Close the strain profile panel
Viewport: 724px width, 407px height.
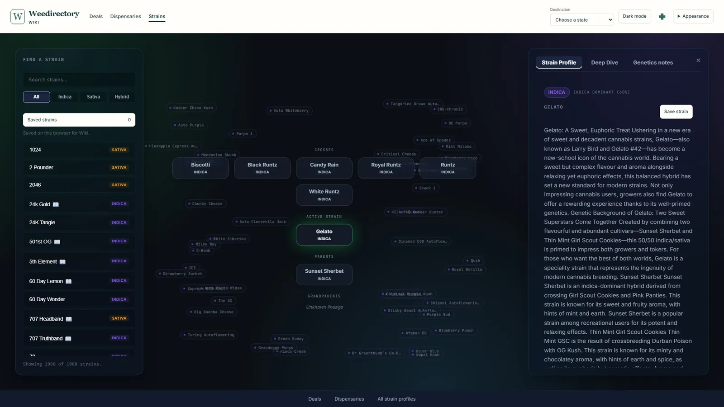[698, 60]
